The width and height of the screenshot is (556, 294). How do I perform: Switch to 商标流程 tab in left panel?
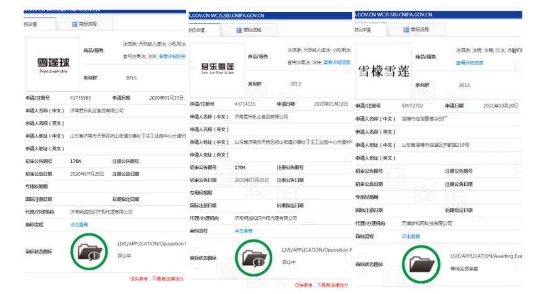click(x=85, y=24)
